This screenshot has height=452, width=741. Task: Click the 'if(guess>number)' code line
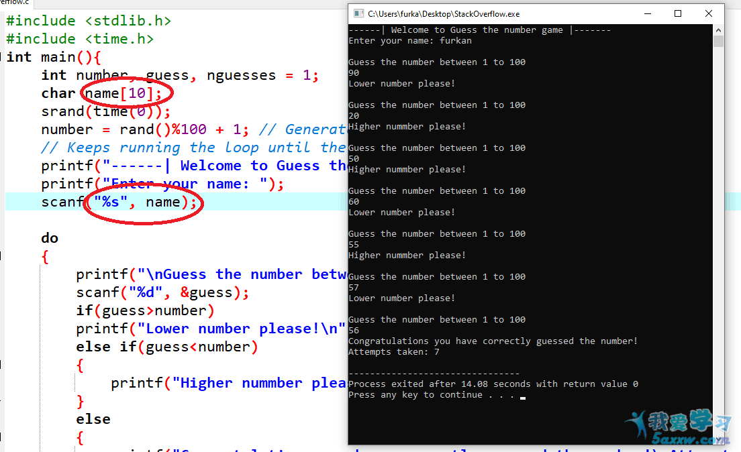(145, 310)
